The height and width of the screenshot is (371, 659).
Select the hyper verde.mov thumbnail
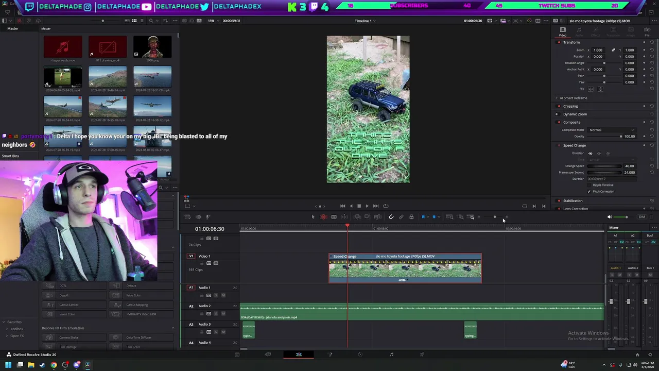63,47
